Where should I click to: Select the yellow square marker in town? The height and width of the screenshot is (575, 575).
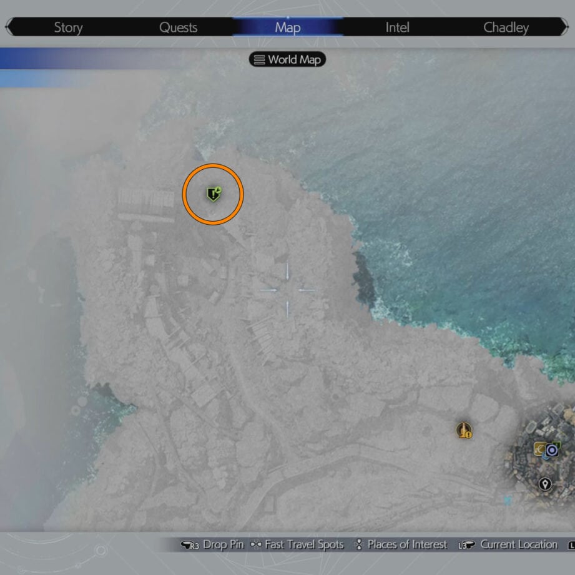pyautogui.click(x=539, y=449)
